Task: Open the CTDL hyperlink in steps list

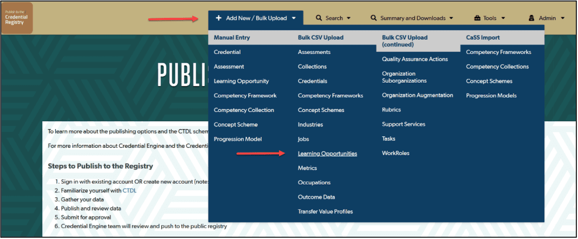Action: click(x=129, y=190)
